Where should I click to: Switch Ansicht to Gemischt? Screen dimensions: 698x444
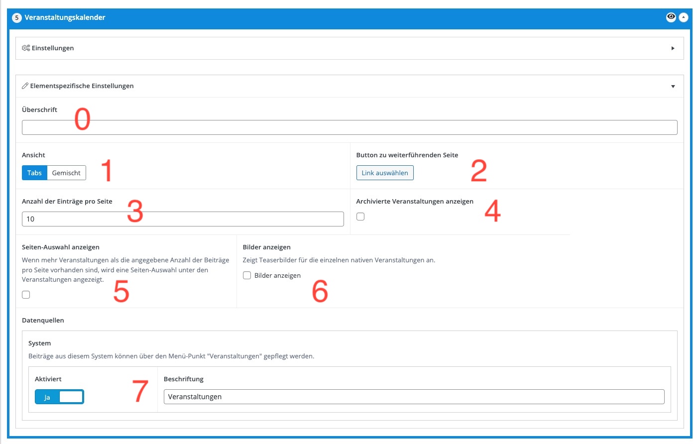pos(66,173)
